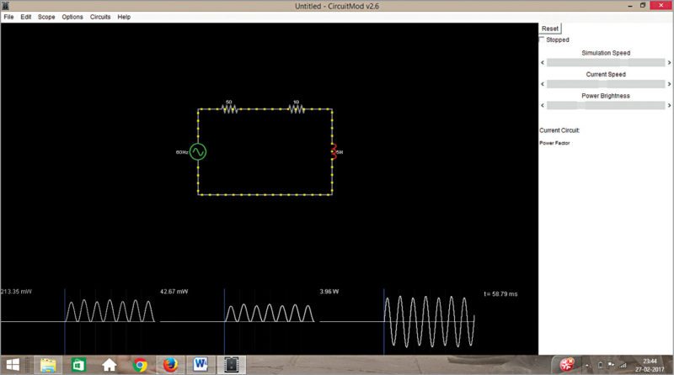This screenshot has height=375, width=674.
Task: Click the Windows Start button
Action: (16, 365)
